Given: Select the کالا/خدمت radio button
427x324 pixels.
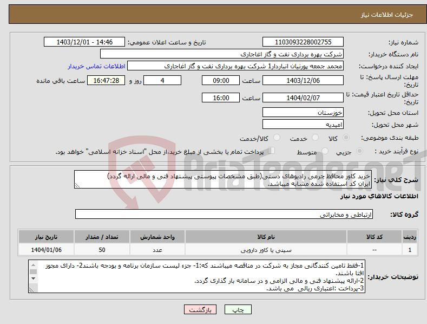Looking at the screenshot, I should (277, 138).
